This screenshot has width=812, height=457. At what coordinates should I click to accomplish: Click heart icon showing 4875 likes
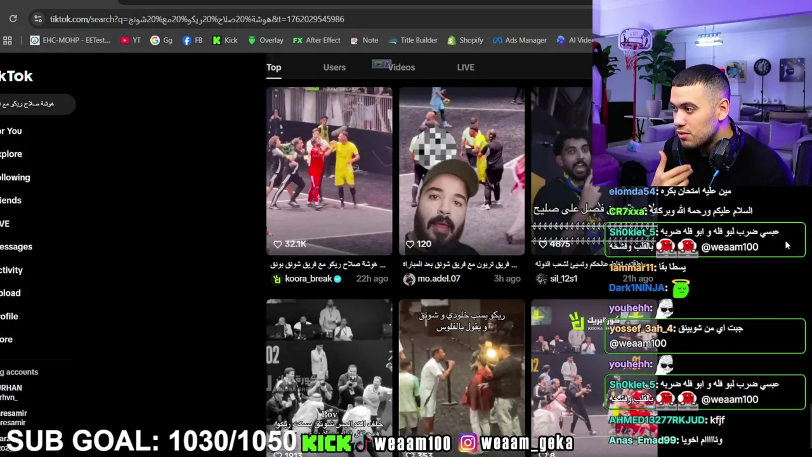click(542, 244)
